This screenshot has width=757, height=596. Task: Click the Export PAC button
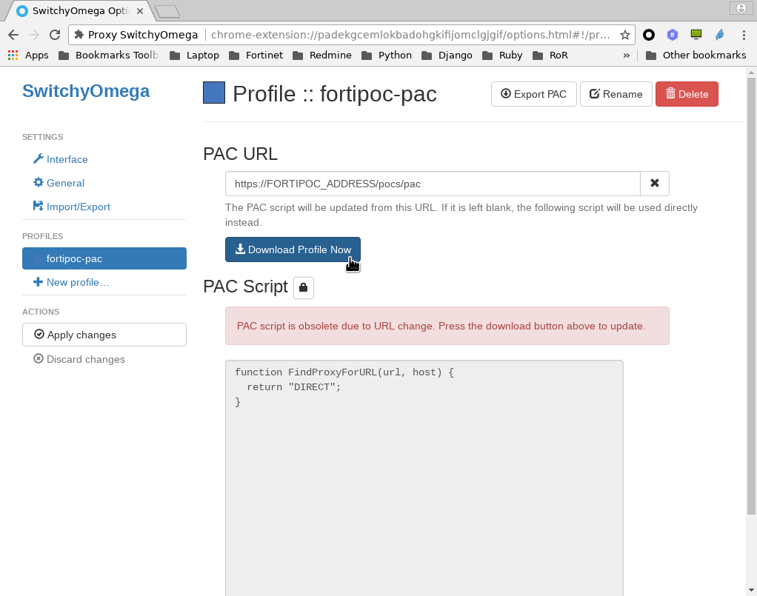(x=534, y=94)
